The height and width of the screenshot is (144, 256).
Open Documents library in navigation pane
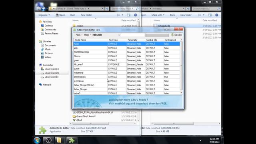click(x=50, y=45)
